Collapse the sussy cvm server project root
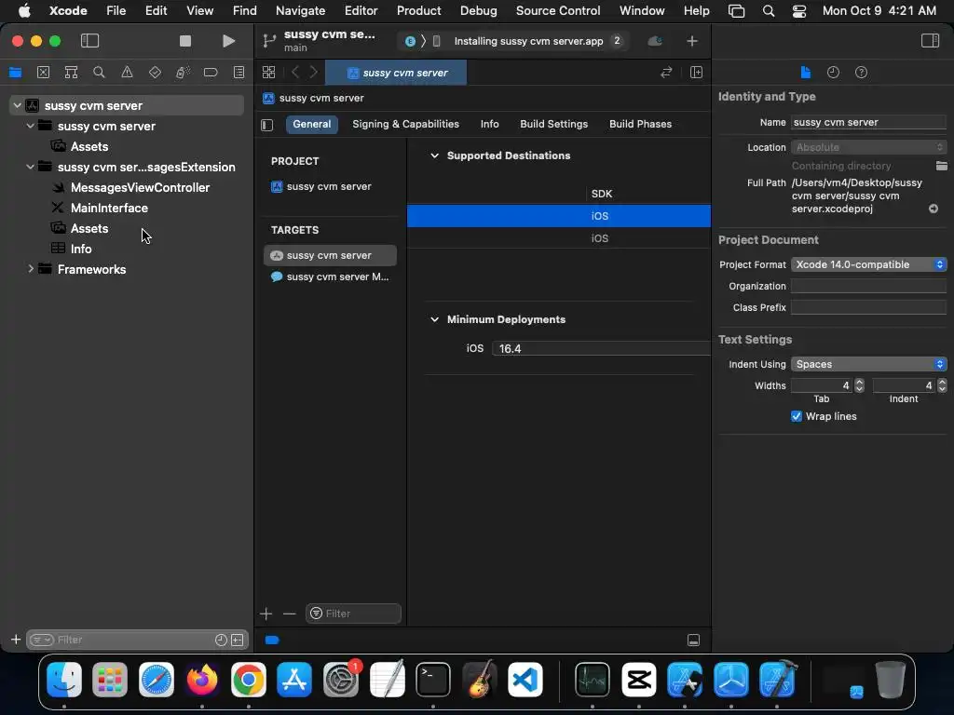This screenshot has height=715, width=954. click(18, 105)
